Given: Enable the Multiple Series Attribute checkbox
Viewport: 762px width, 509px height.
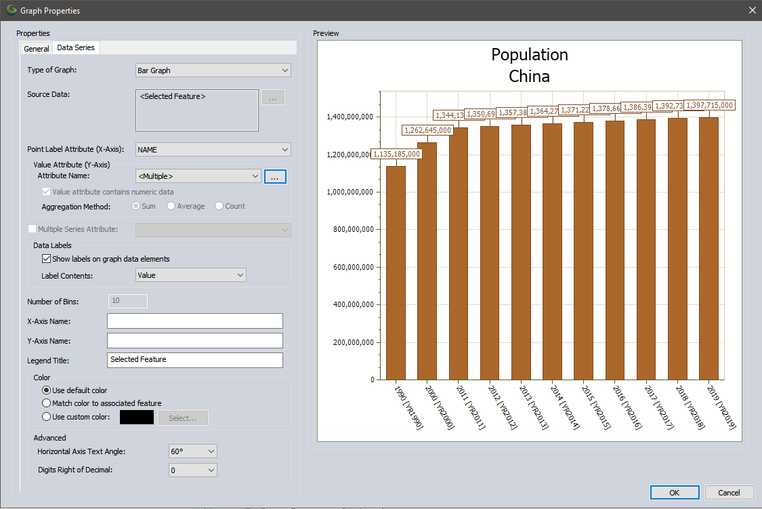Looking at the screenshot, I should (x=32, y=228).
